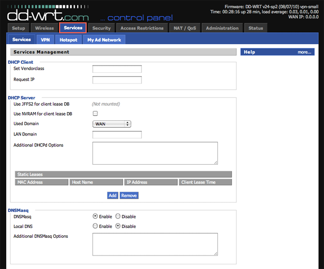
Task: Click the Client Lease Time column header
Action: (205, 182)
